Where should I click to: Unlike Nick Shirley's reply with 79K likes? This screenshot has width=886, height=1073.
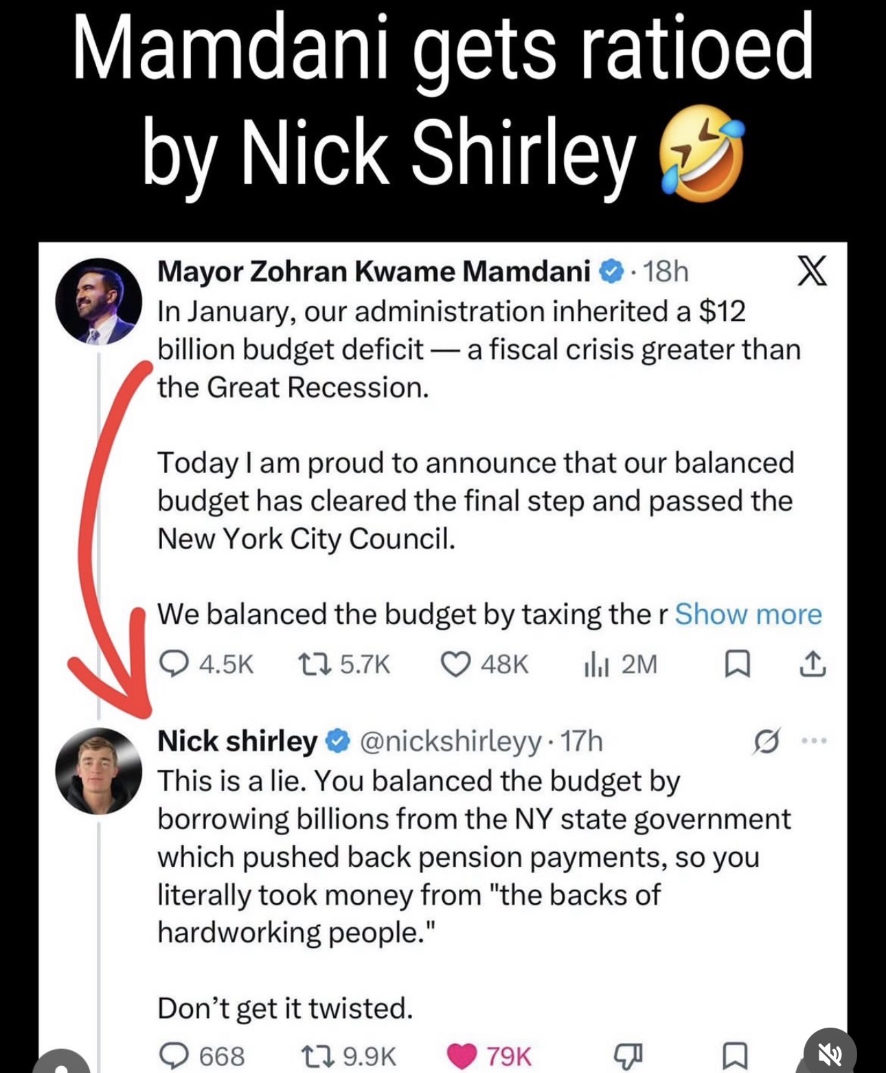[x=489, y=1056]
